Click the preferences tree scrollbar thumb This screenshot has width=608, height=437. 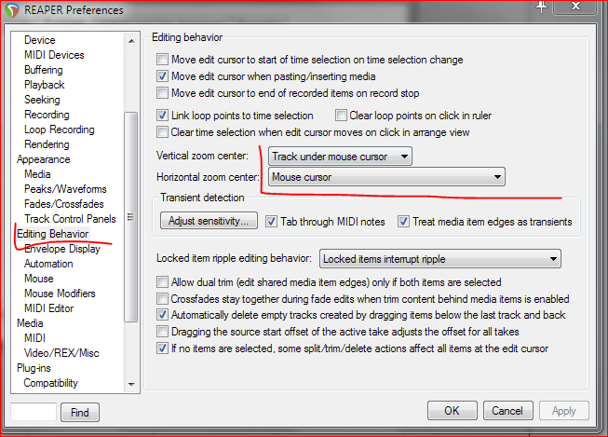(130, 217)
